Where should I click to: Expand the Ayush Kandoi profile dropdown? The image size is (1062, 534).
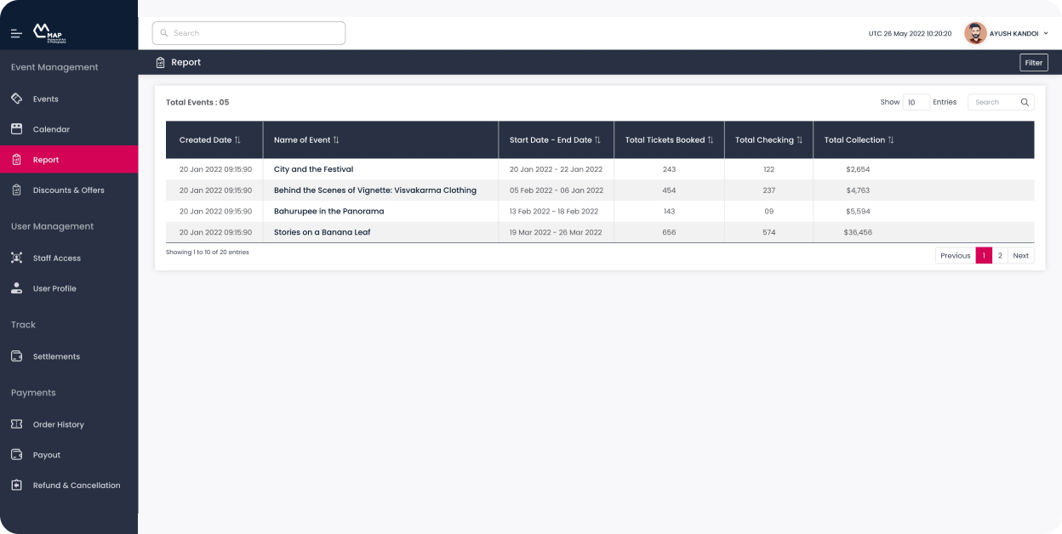click(1046, 33)
